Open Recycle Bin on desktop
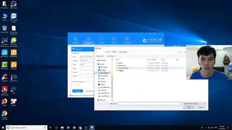Image resolution: width=232 pixels, height=130 pixels. [4, 29]
